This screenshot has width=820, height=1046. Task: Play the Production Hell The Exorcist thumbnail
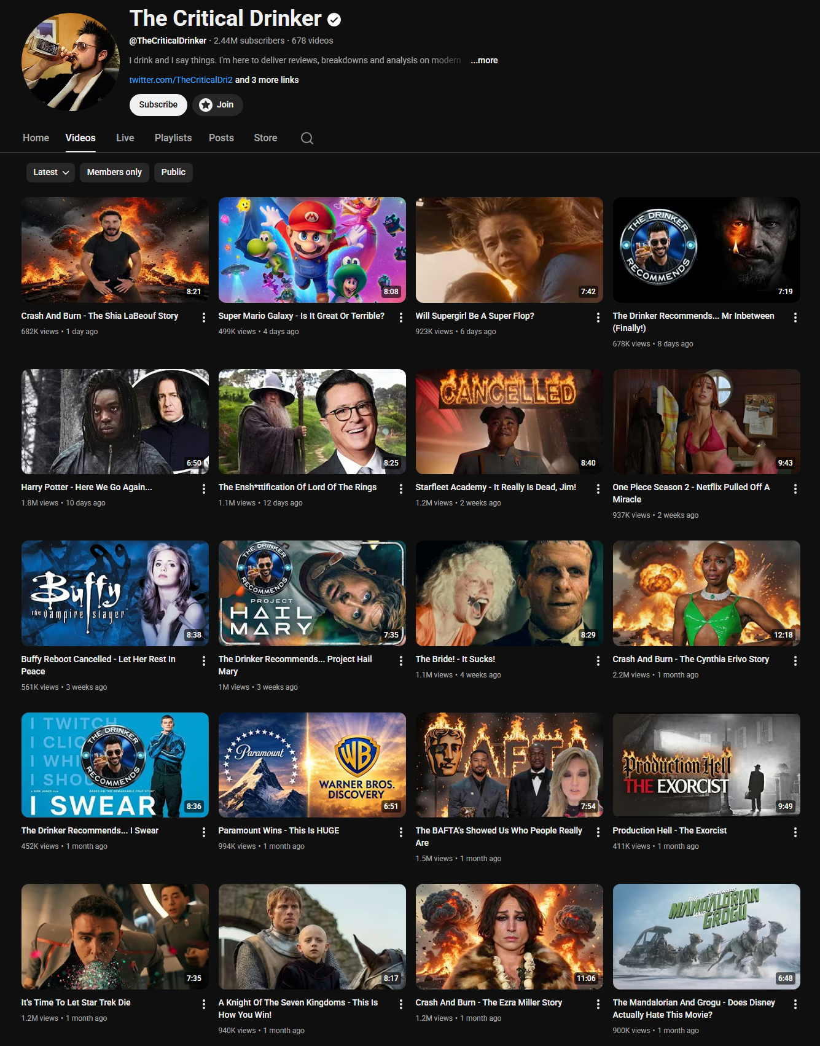click(x=706, y=765)
